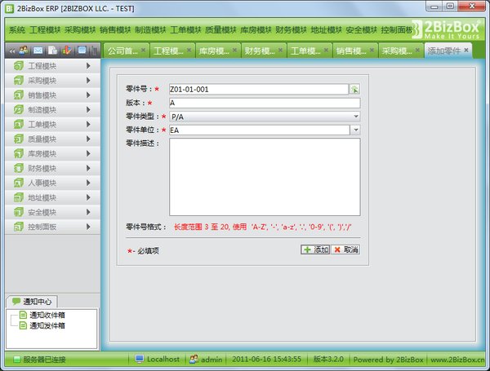Close the 财务模... tab
The image size is (490, 371).
coord(280,50)
